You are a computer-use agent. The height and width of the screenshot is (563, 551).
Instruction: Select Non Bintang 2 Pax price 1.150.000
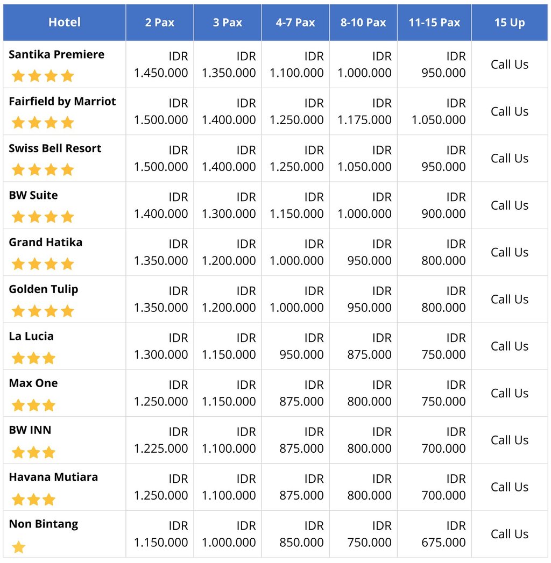click(x=161, y=543)
